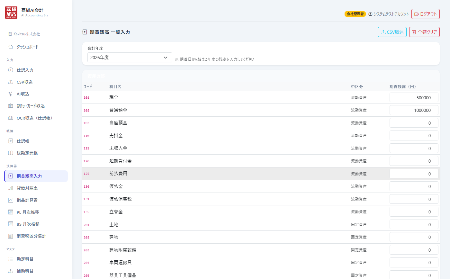Image resolution: width=450 pixels, height=279 pixels.
Task: Click the plus-circle icon for 仕訳入力
Action: (11, 70)
